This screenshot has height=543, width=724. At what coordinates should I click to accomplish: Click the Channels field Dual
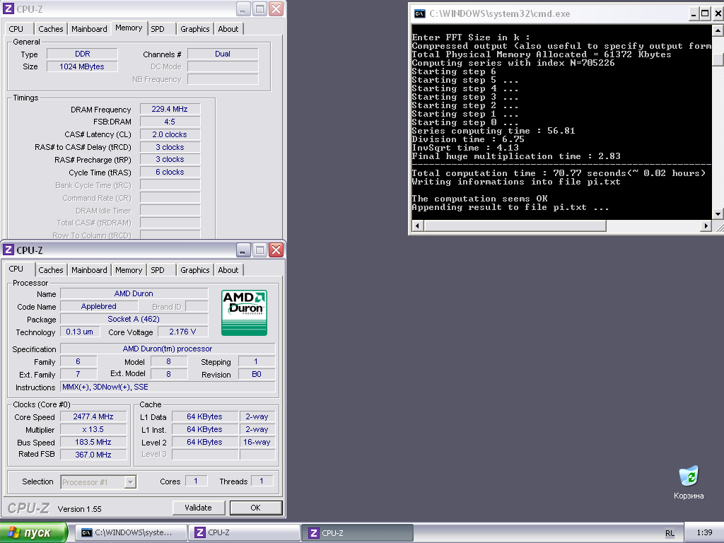coord(223,54)
